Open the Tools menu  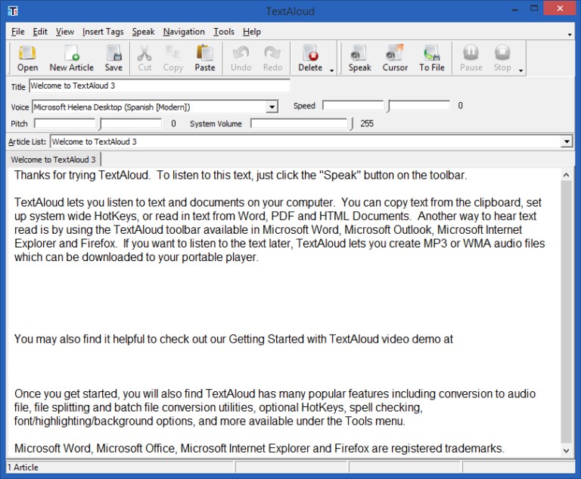coord(224,32)
